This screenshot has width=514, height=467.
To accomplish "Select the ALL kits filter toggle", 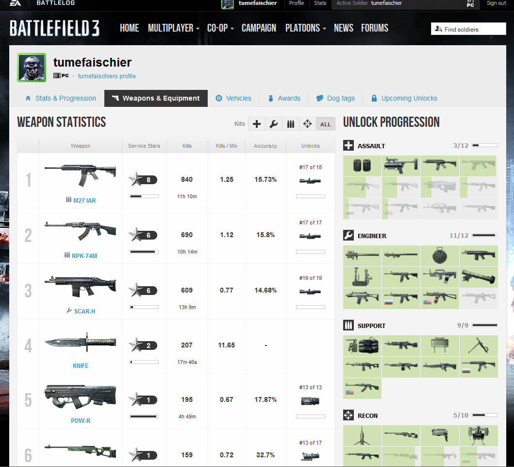I will pyautogui.click(x=325, y=124).
